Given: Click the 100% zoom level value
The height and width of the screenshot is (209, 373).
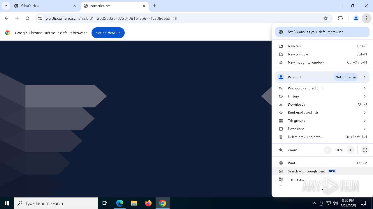Looking at the screenshot, I should [339, 150].
